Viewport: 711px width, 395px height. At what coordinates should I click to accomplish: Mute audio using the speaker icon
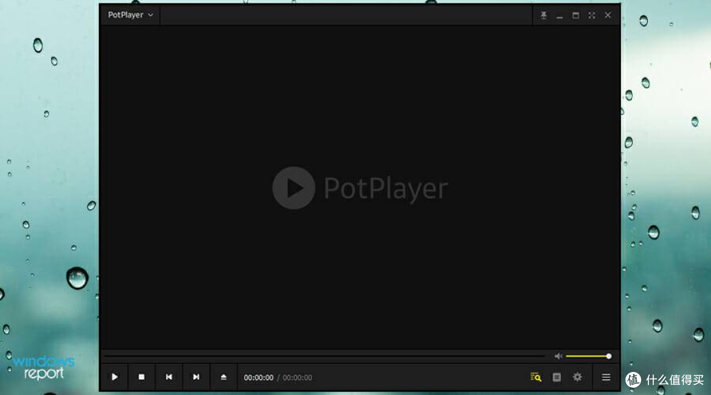pos(558,356)
